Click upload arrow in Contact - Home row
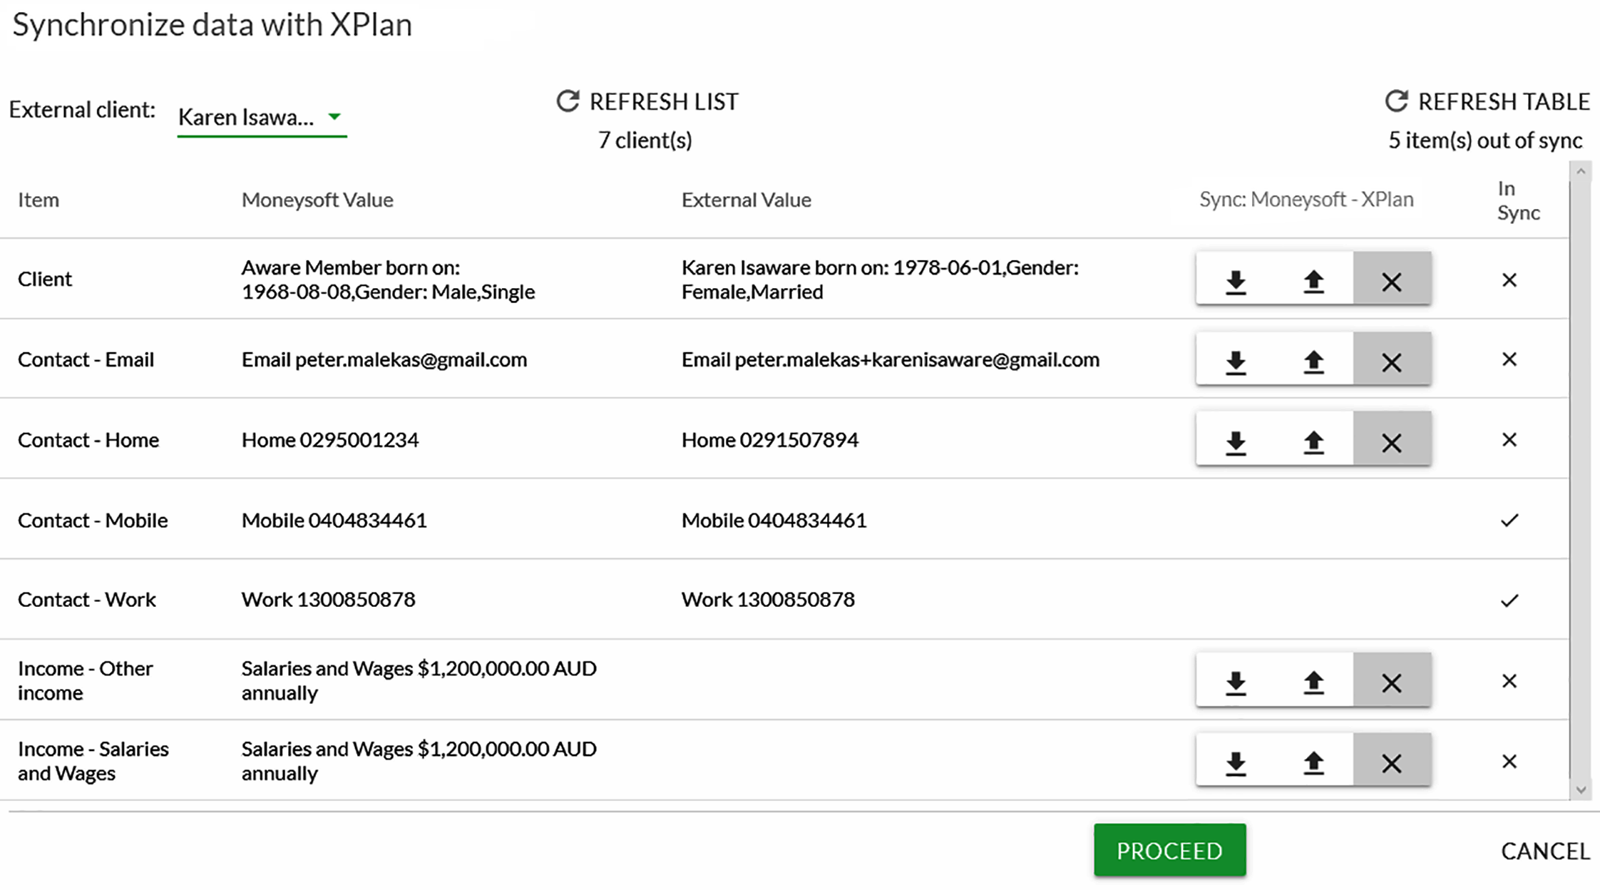1600x890 pixels. pos(1313,442)
